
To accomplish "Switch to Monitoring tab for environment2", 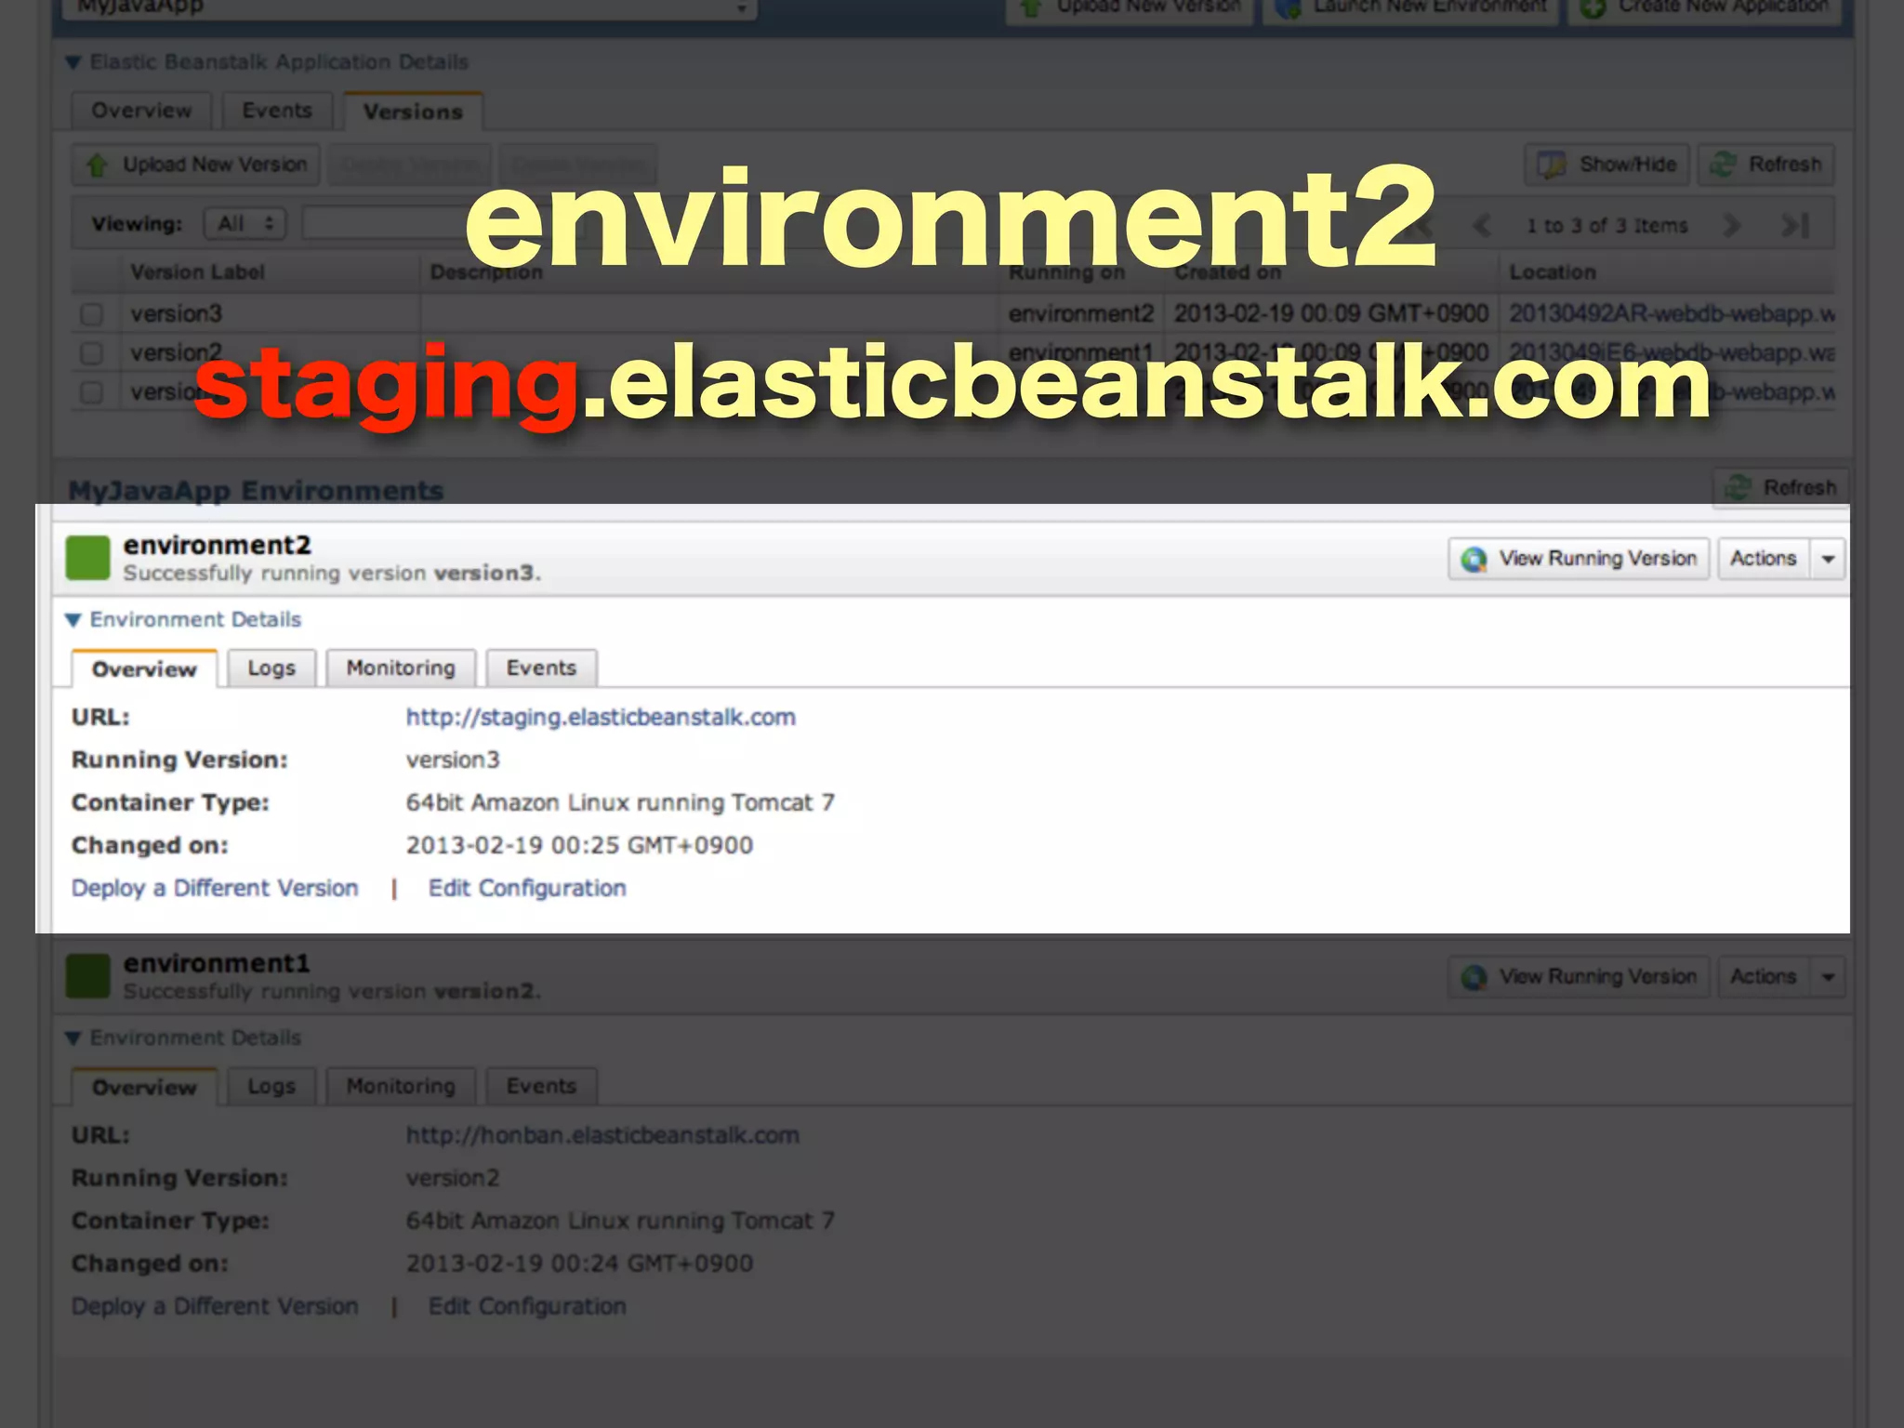I will 401,668.
